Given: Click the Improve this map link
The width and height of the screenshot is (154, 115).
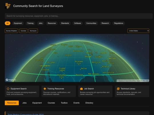Looking at the screenshot, I should click(143, 81).
